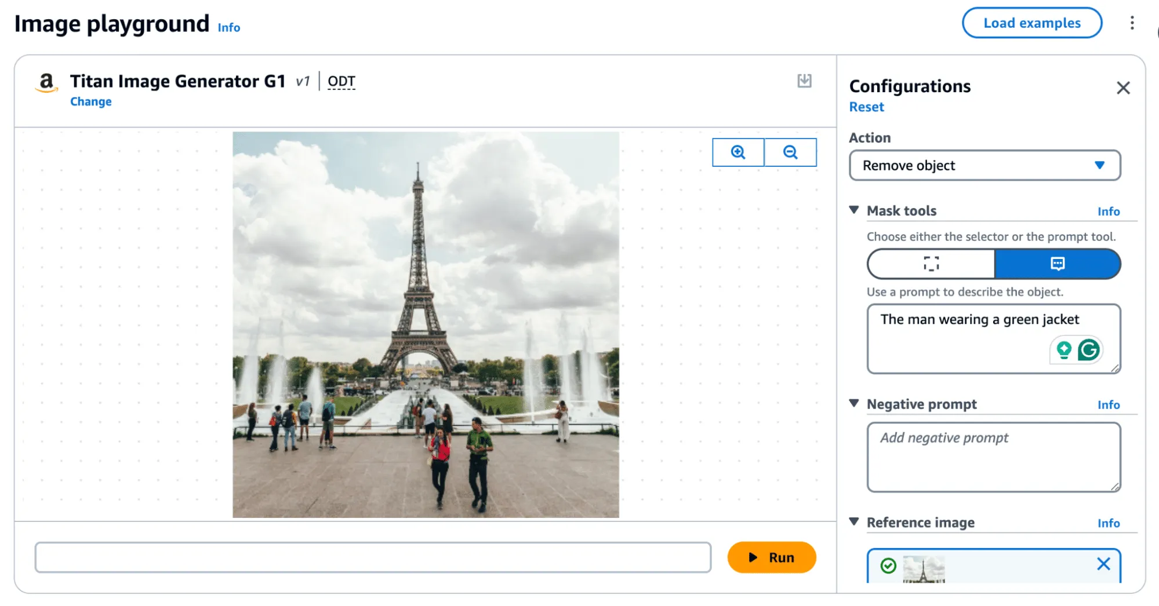1159x606 pixels.
Task: Collapse the Mask tools section
Action: (x=854, y=210)
